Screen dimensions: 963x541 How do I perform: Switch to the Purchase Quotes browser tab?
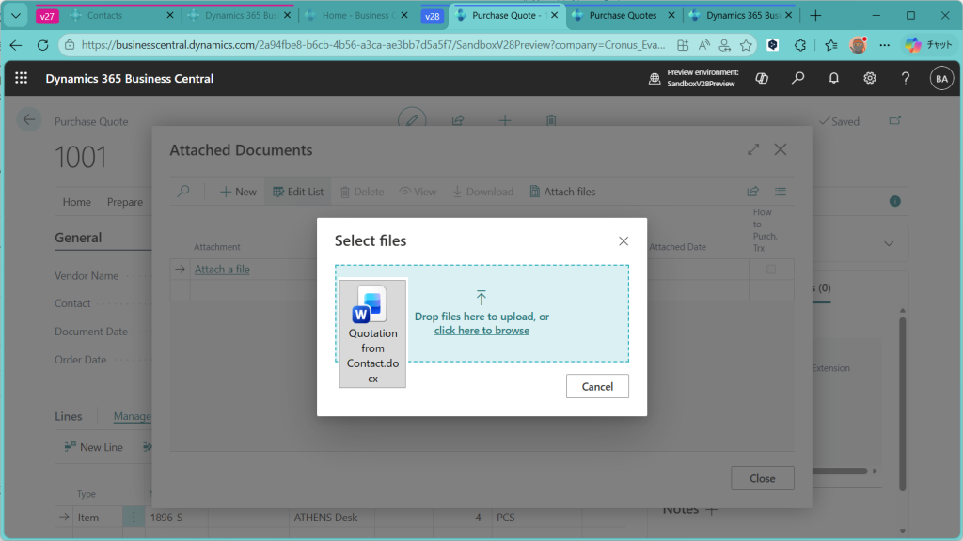(623, 16)
